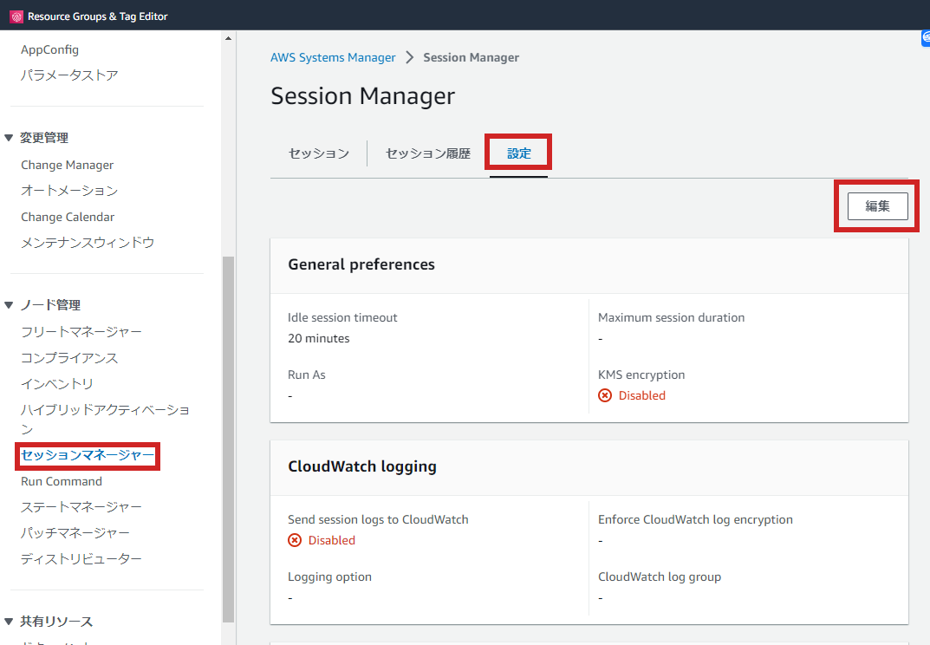The image size is (930, 645).
Task: Click the Idle session timeout label
Action: point(342,317)
